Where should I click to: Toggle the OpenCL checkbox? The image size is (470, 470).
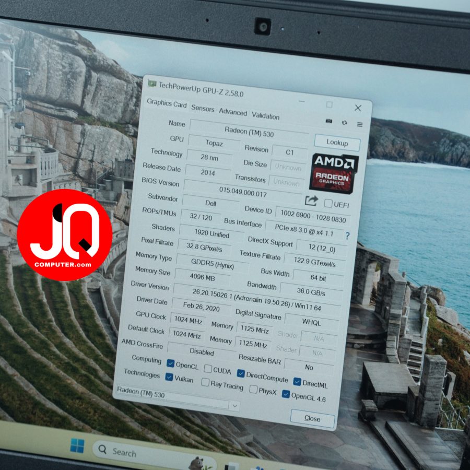170,363
